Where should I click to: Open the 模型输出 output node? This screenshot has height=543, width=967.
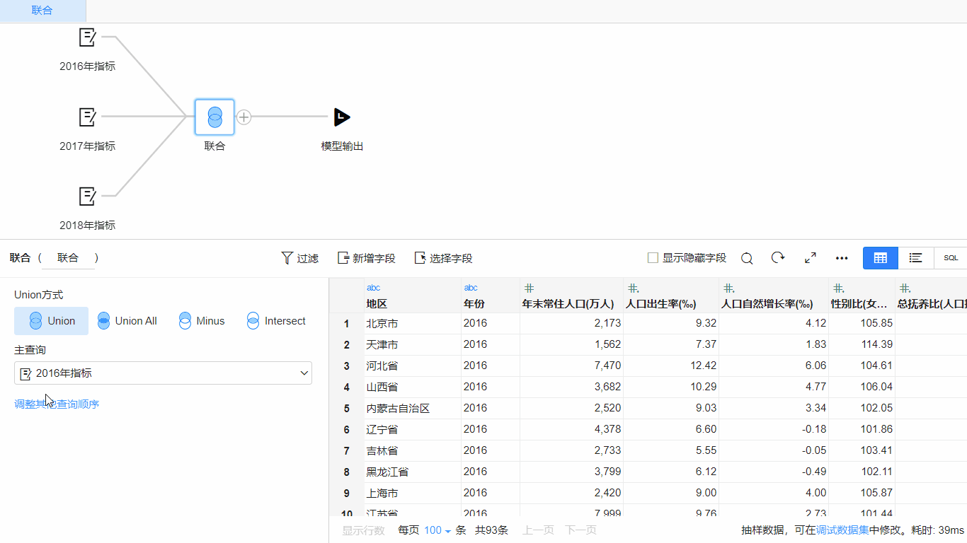(x=342, y=117)
